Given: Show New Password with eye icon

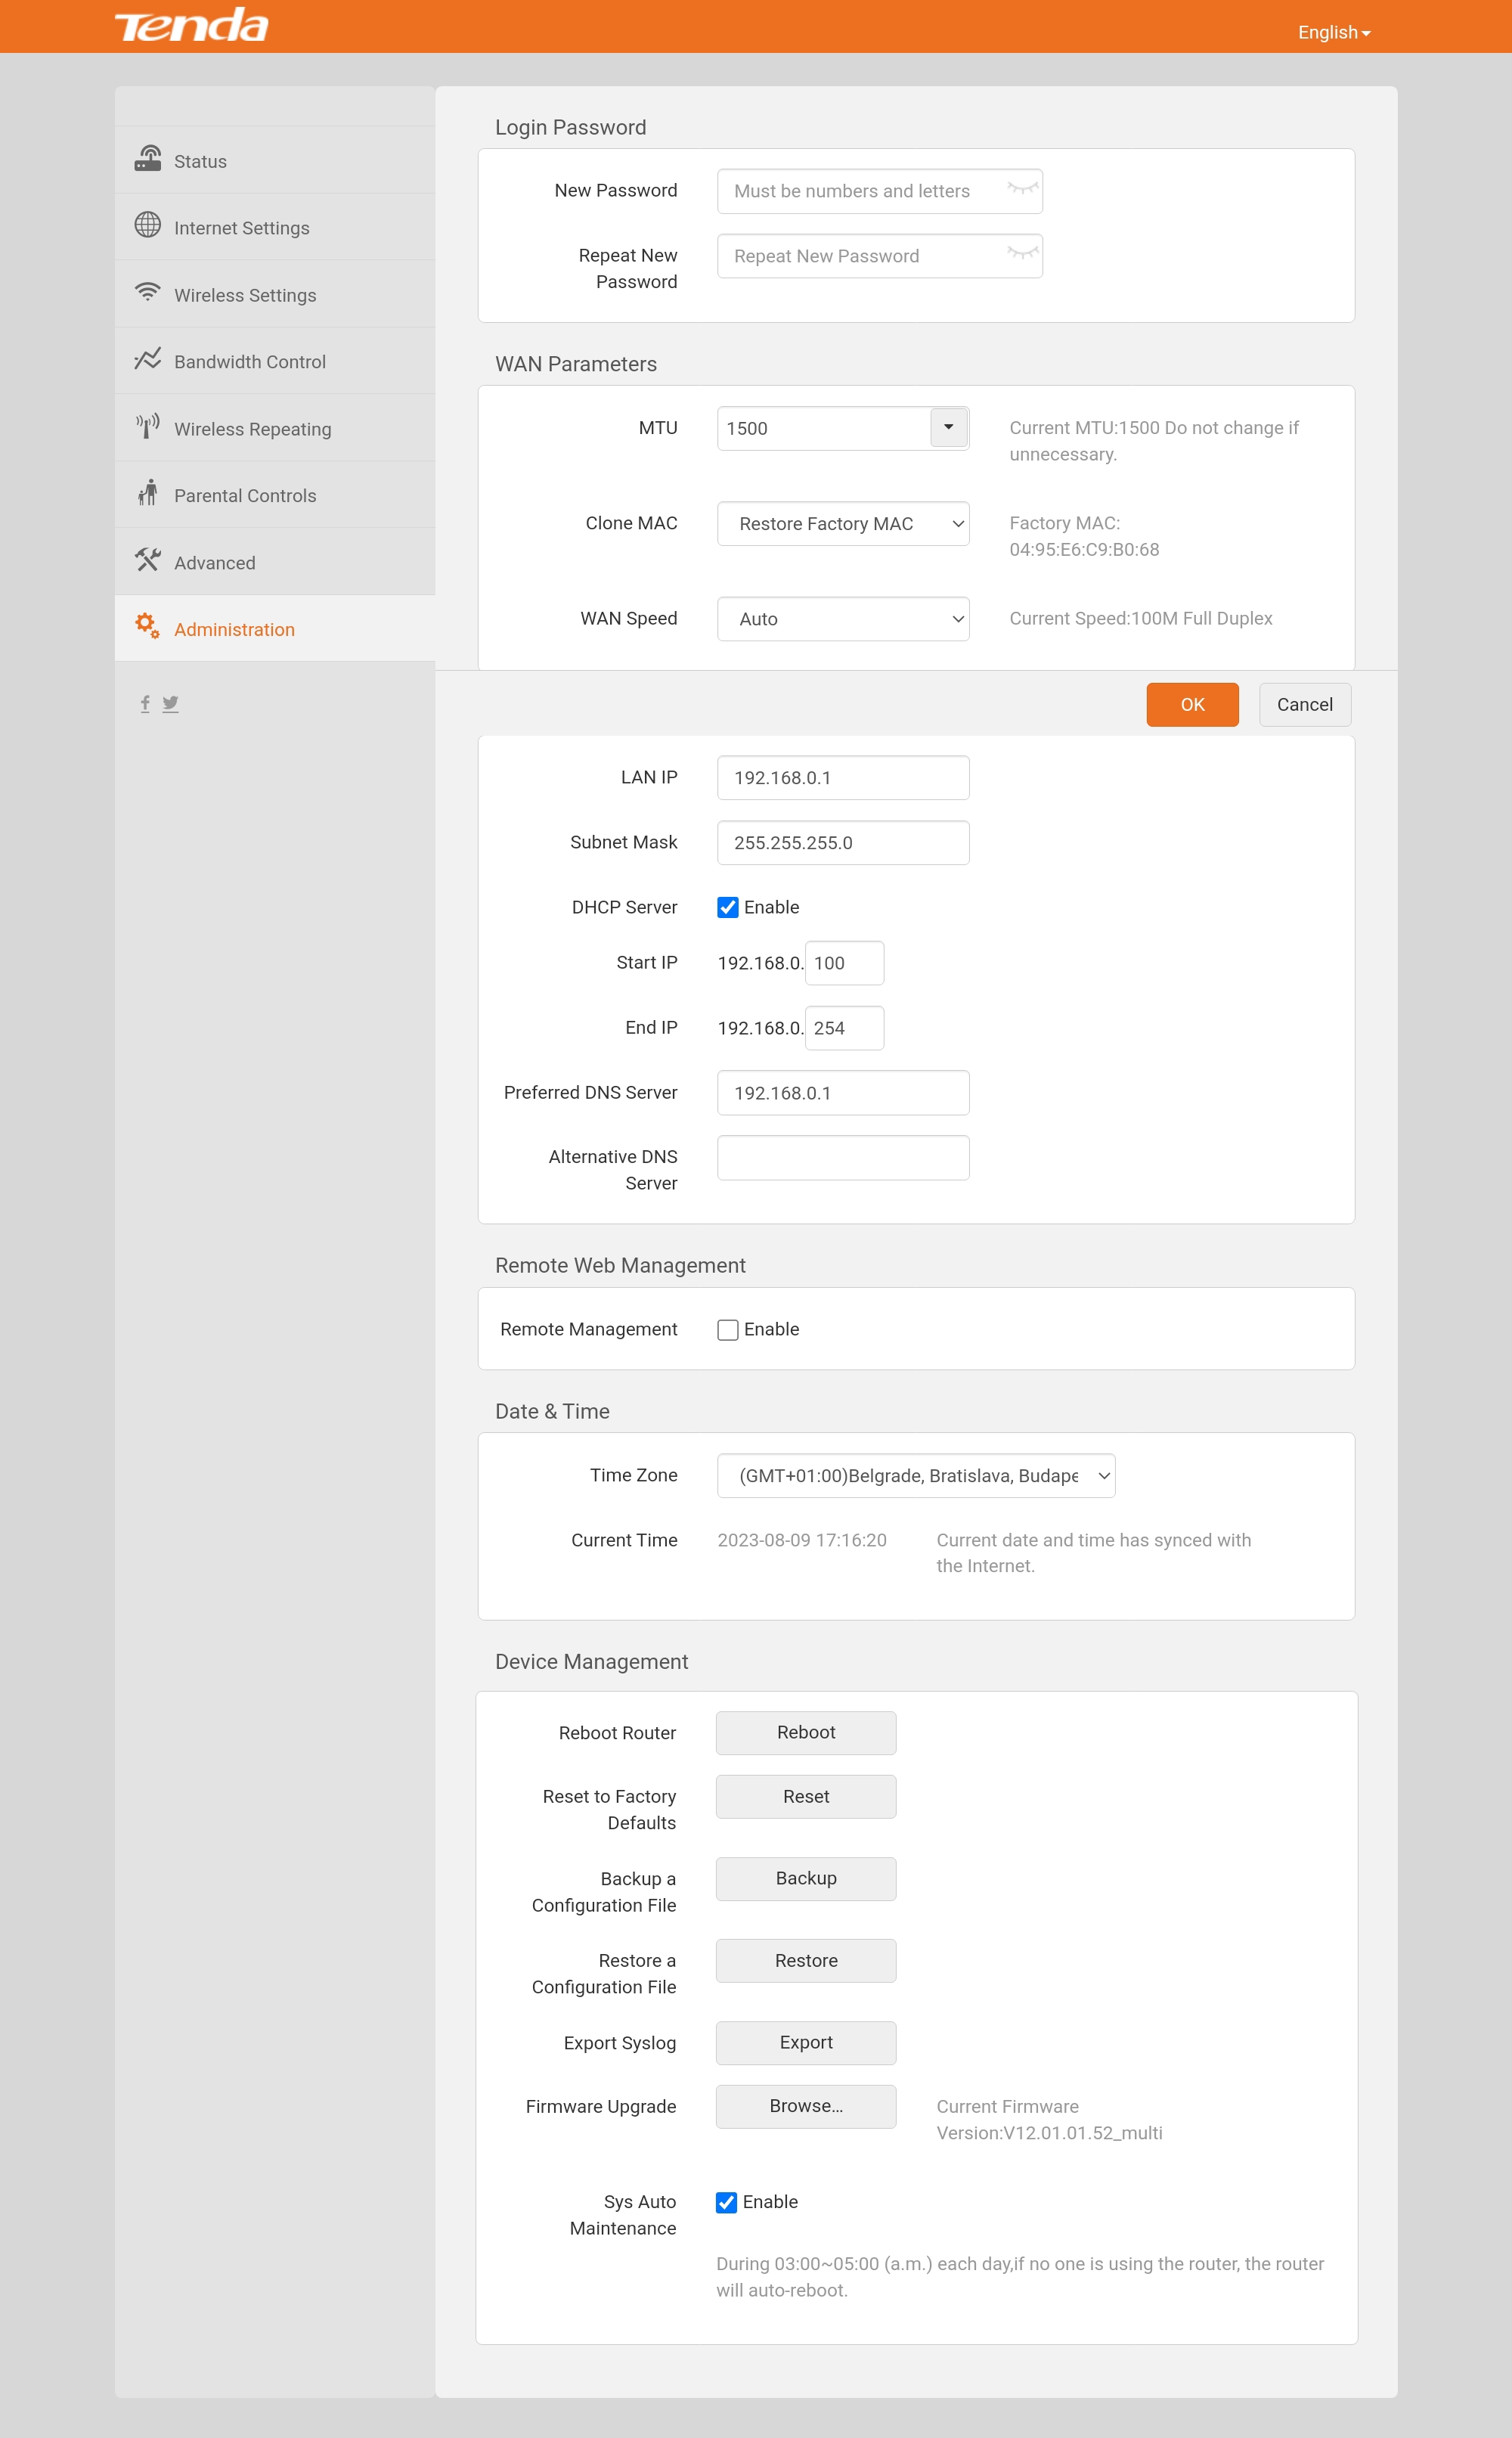Looking at the screenshot, I should [1022, 190].
